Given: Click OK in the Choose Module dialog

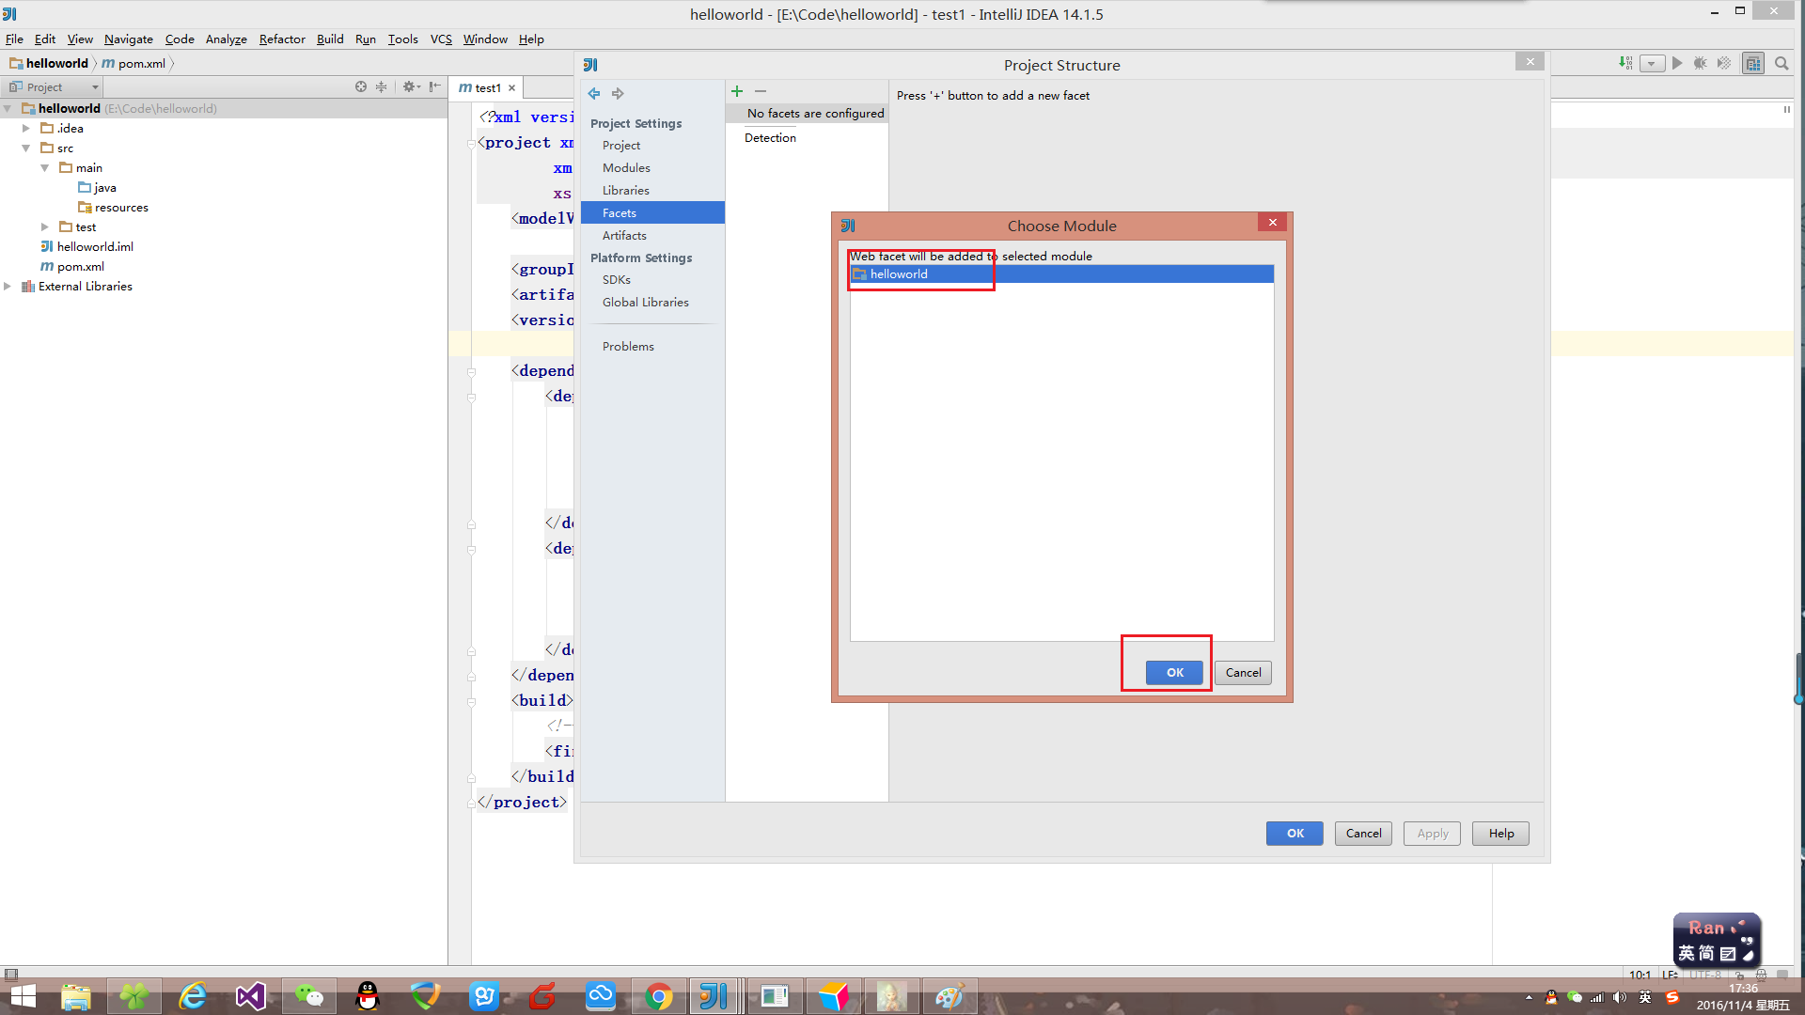Looking at the screenshot, I should [1174, 673].
